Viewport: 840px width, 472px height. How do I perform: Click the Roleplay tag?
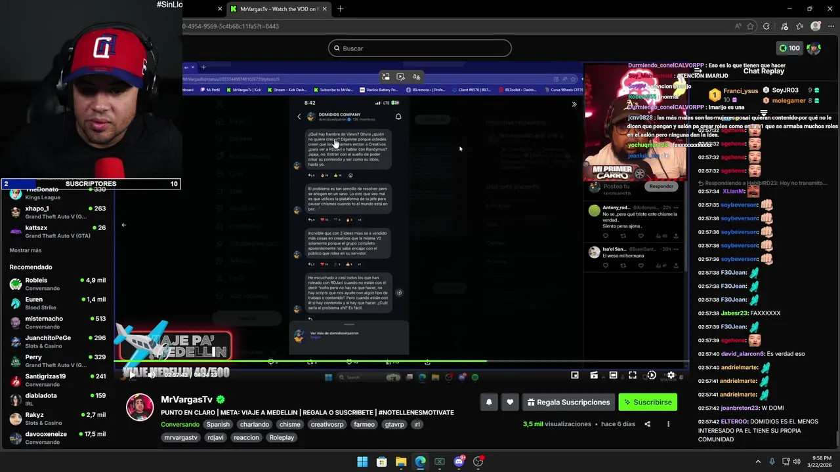coord(282,437)
